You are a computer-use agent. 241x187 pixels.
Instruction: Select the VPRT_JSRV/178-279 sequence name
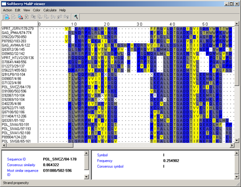tap(18, 29)
